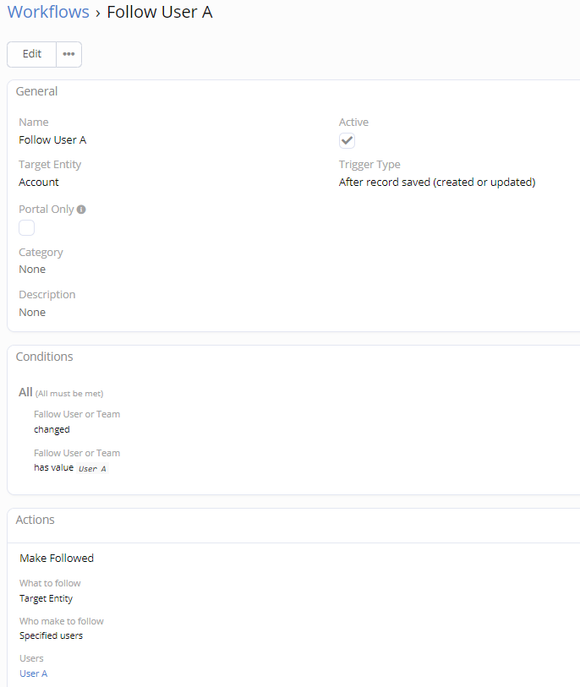Click the Portal Only info icon
Image resolution: width=580 pixels, height=687 pixels.
(82, 210)
